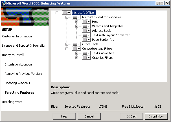Collapse the Microsoft Word for Windows node

click(67, 17)
